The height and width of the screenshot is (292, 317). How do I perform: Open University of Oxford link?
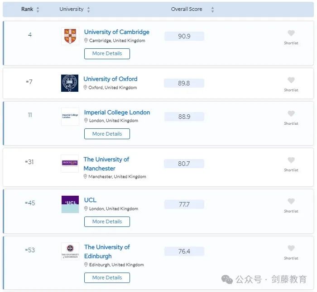[110, 79]
